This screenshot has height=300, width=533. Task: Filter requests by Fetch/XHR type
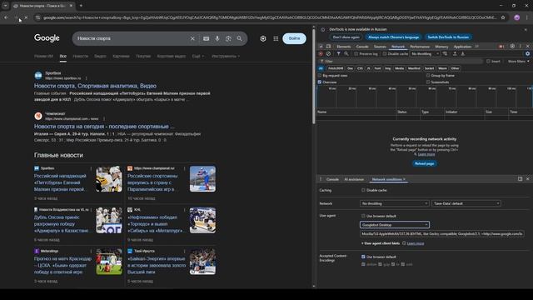click(336, 68)
